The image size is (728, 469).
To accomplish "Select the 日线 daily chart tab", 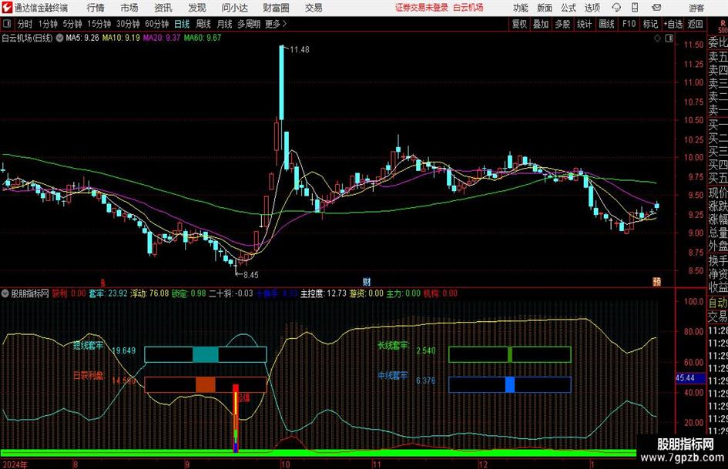I will pos(182,24).
